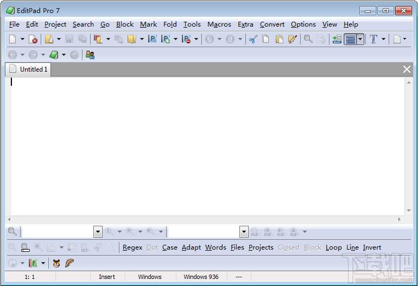Click the File Type F icon
Image resolution: width=418 pixels, height=286 pixels.
[x=33, y=263]
